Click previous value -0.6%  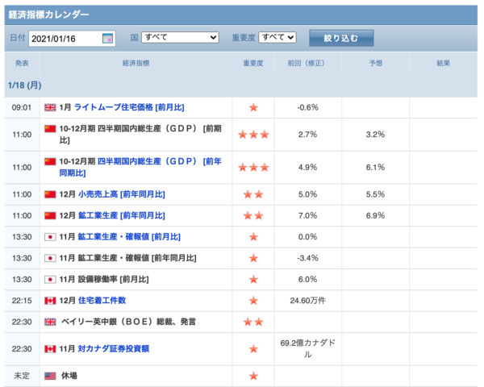coord(308,107)
